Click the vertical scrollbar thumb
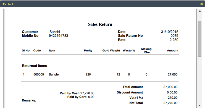205x112 pixels. tap(199, 38)
